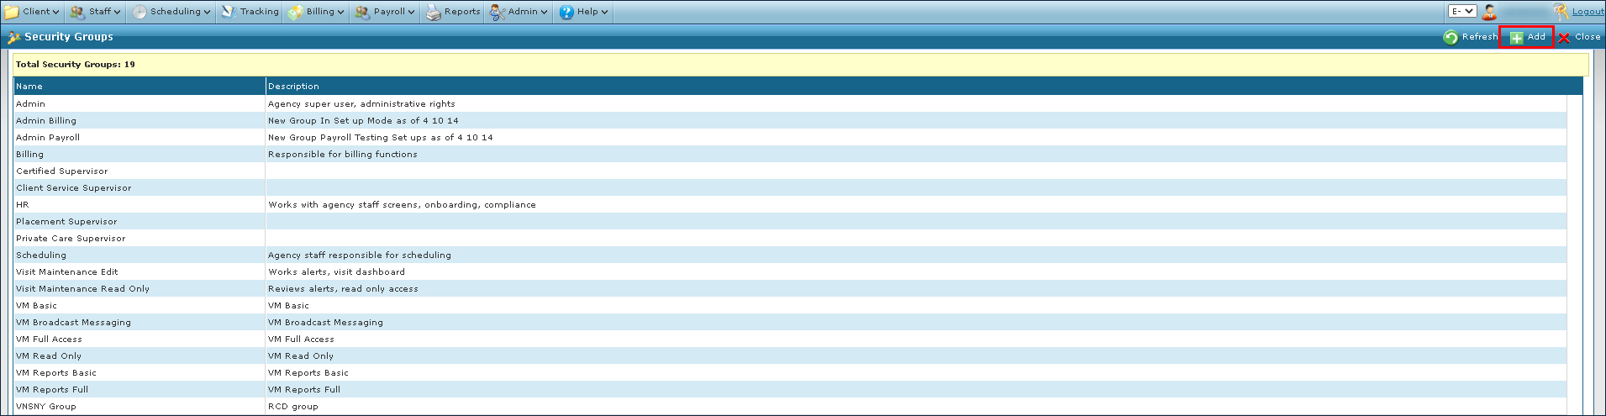Click 'Responsible for billing functions' description
1606x416 pixels.
(343, 155)
